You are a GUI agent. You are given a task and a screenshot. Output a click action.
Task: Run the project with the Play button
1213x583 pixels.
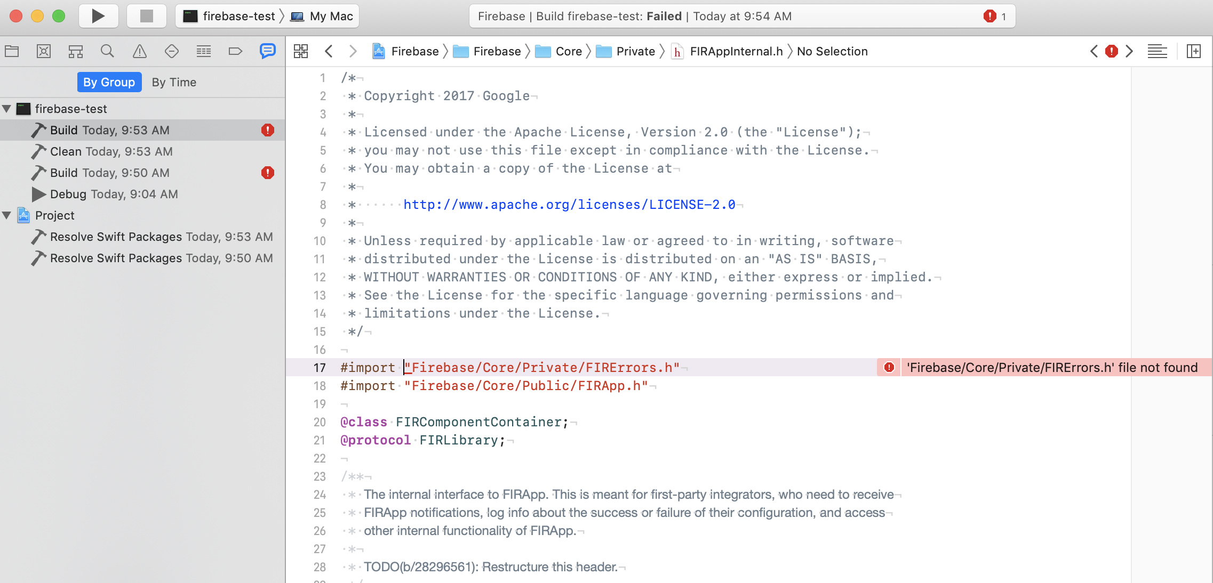coord(98,16)
